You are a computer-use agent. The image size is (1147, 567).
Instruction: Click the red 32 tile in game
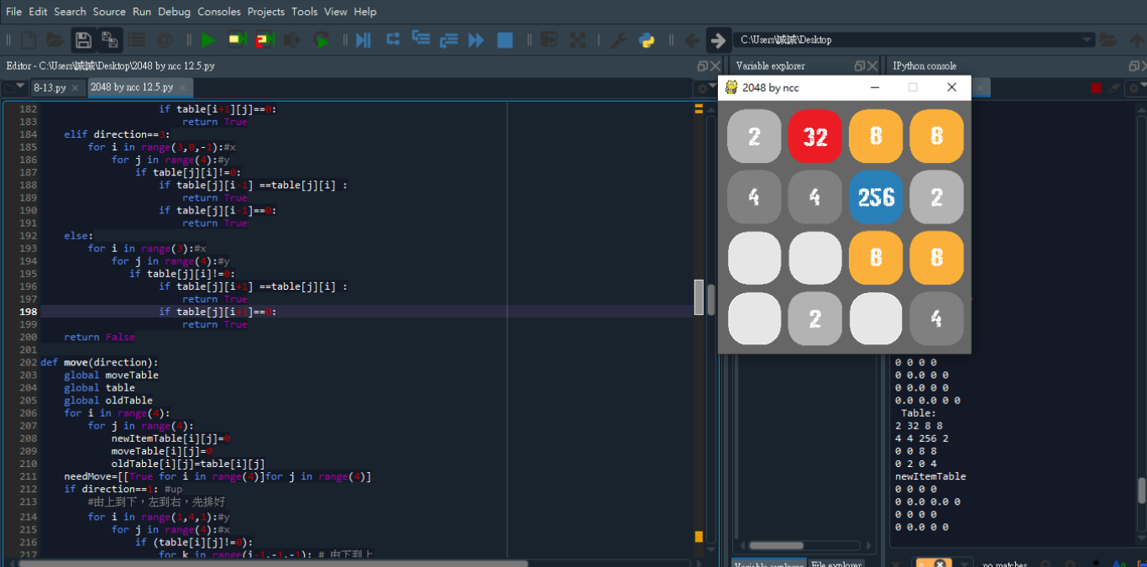(x=814, y=136)
